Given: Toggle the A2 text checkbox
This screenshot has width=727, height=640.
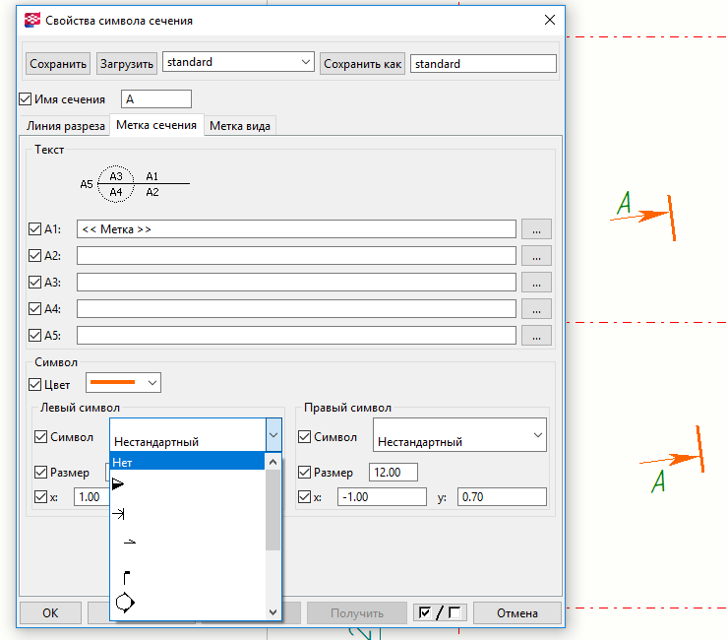Looking at the screenshot, I should coord(35,256).
